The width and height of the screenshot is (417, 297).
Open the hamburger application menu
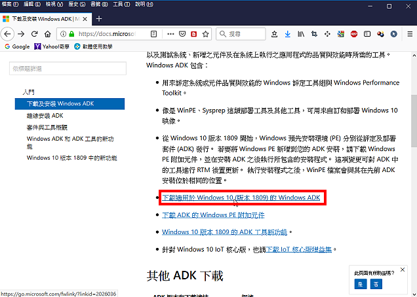point(410,34)
